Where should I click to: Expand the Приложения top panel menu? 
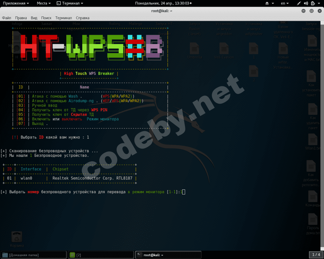point(16,3)
